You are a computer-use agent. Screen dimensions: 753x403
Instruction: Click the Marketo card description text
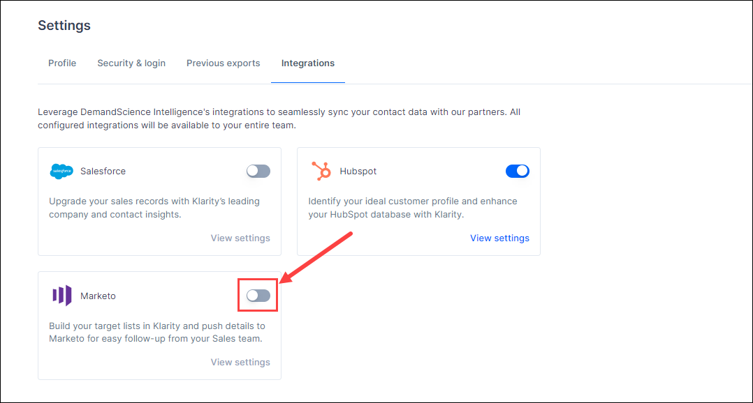pos(157,332)
